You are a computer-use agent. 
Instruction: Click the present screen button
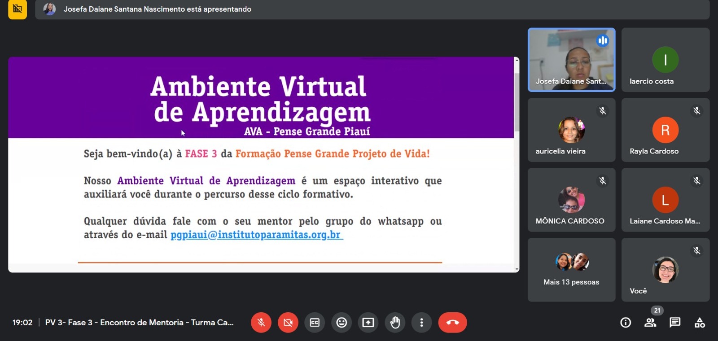tap(368, 323)
